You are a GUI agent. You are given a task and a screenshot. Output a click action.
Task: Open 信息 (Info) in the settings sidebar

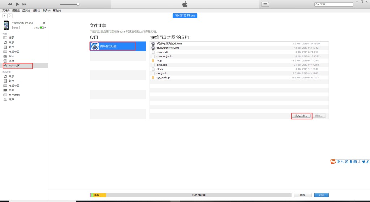12,61
